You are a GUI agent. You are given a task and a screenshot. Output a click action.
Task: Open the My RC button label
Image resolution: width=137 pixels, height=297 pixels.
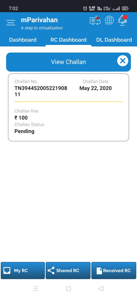pos(21,271)
